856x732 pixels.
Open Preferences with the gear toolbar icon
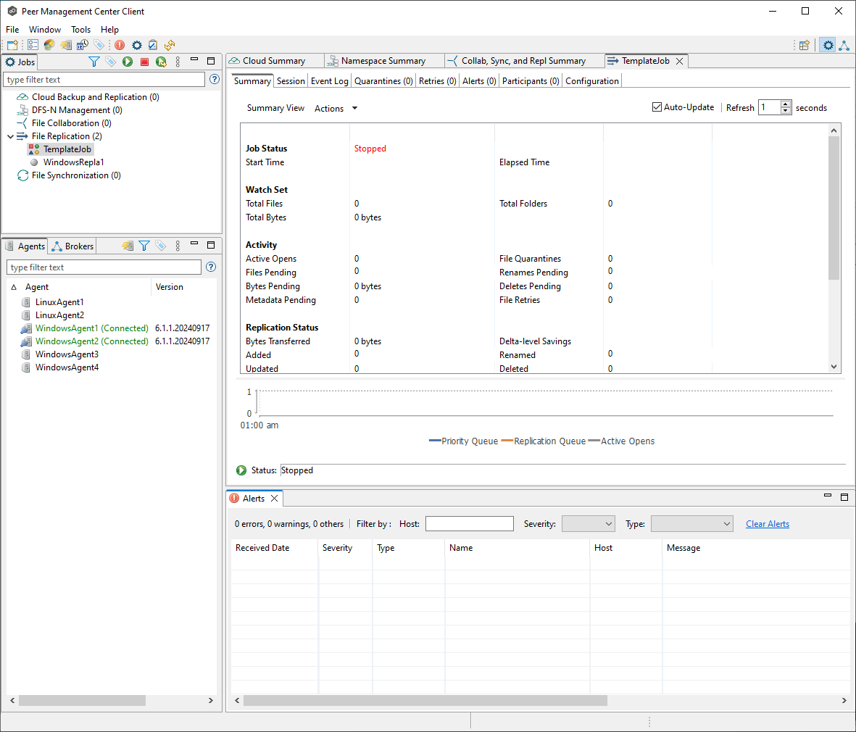click(x=136, y=45)
